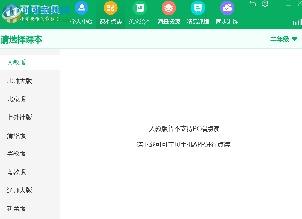Image resolution: width=302 pixels, height=219 pixels.
Task: Click the back arrow icon
Action: pyautogui.click(x=252, y=3)
